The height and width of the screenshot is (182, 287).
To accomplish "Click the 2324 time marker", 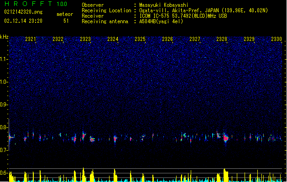I will click(x=113, y=39).
